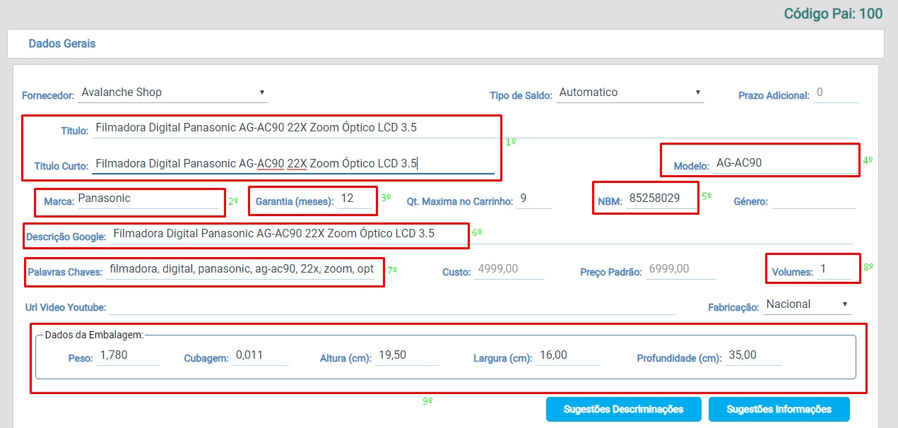Select the NBM field with 85258029
This screenshot has height=428, width=898.
661,199
